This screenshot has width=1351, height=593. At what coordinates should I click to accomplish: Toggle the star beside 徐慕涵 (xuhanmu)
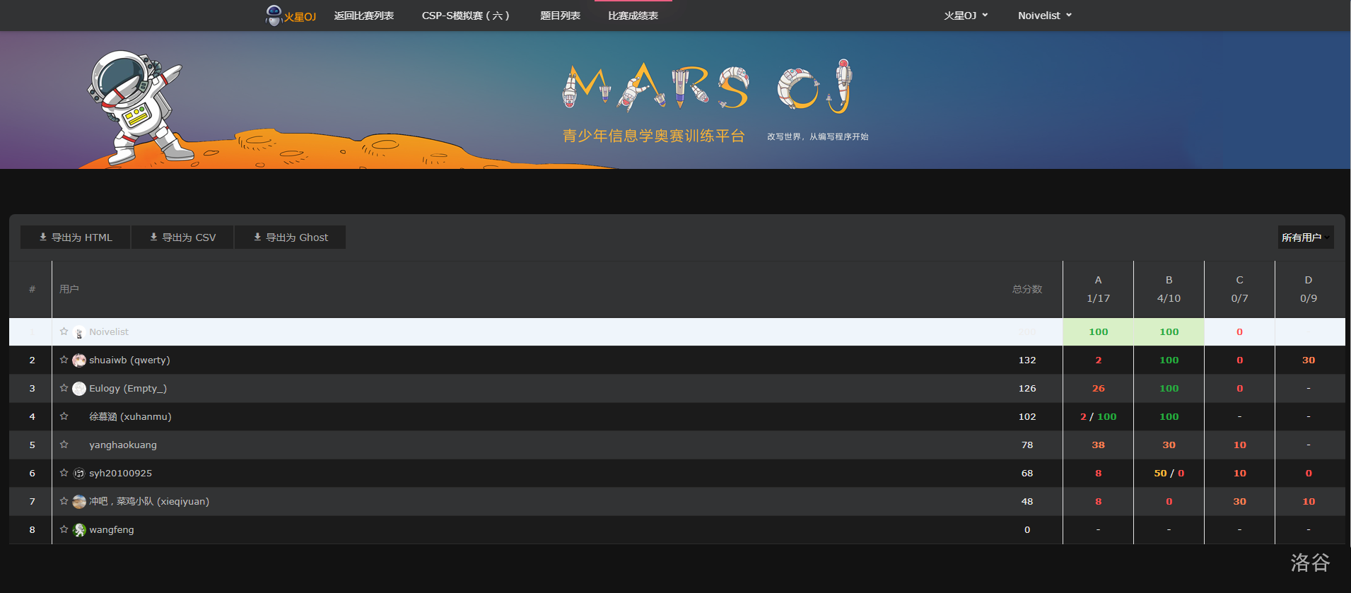[x=64, y=416]
